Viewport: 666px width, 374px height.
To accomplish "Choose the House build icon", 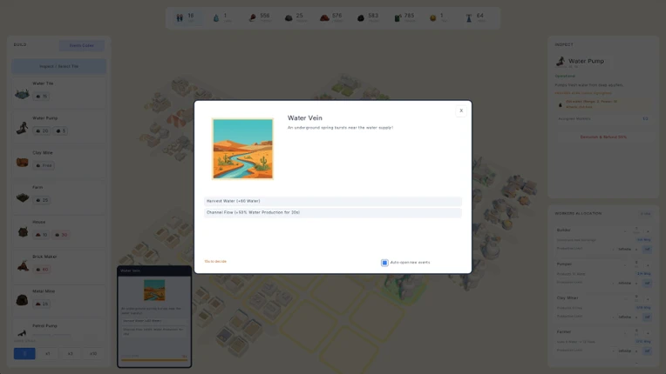I will (x=23, y=231).
